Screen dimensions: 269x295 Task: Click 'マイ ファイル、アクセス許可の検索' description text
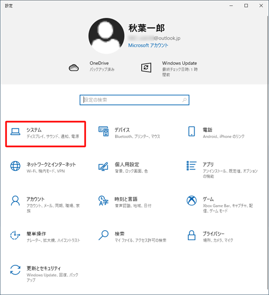point(140,240)
